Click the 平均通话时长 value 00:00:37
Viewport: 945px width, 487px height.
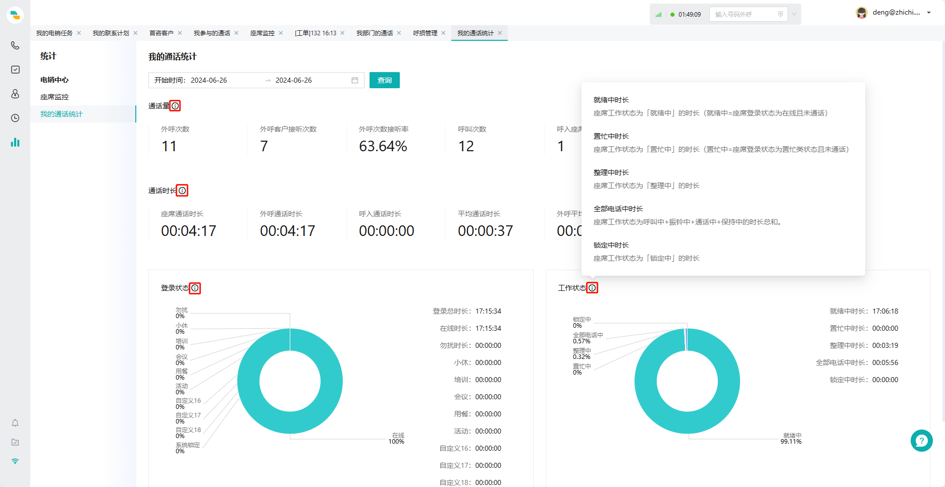tap(486, 231)
